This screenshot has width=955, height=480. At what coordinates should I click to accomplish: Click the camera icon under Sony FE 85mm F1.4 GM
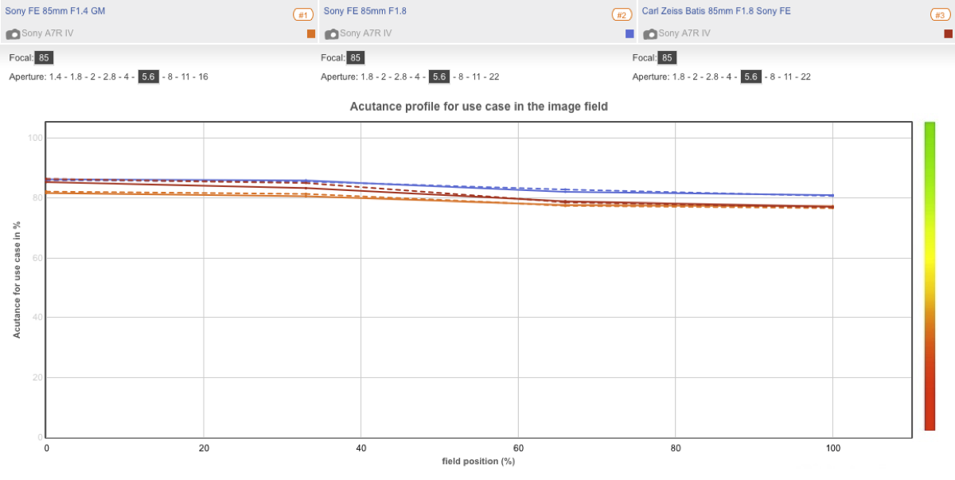13,34
